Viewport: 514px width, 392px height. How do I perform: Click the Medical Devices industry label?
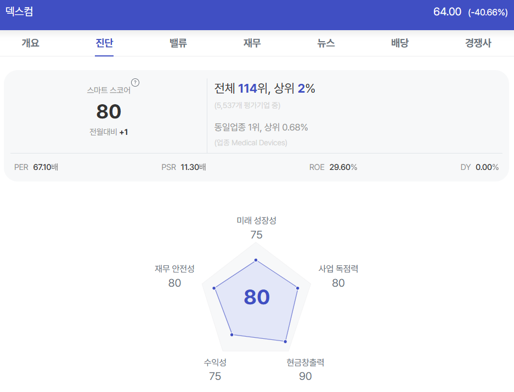pos(259,143)
